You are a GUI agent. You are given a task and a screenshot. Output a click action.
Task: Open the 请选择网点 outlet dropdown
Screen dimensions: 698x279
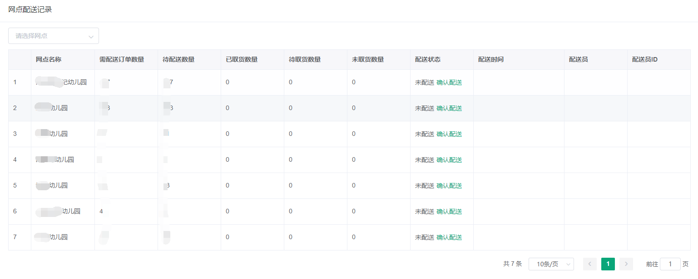49,36
